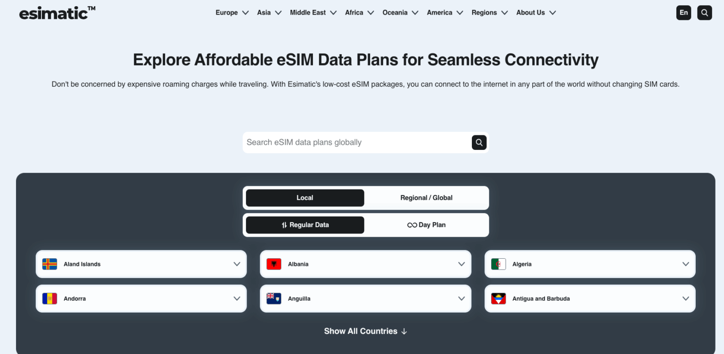Click the sliders icon on Regular Data
Viewport: 724px width, 354px height.
(x=283, y=225)
